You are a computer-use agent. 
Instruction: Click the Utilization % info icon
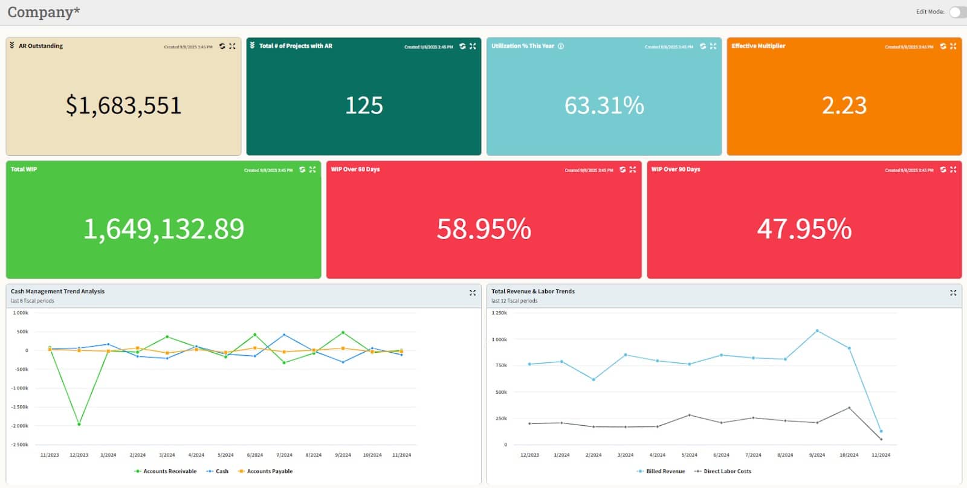tap(561, 47)
